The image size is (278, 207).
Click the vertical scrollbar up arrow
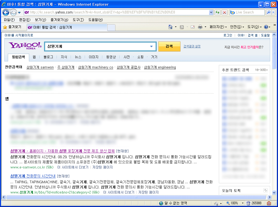tap(274, 35)
